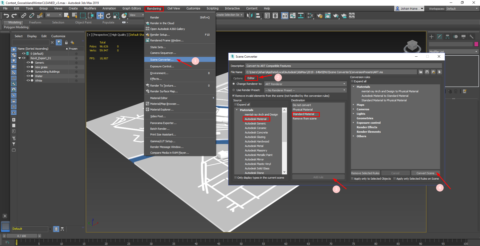Enable Only display types in current scene
480x246 pixels.
pyautogui.click(x=235, y=178)
